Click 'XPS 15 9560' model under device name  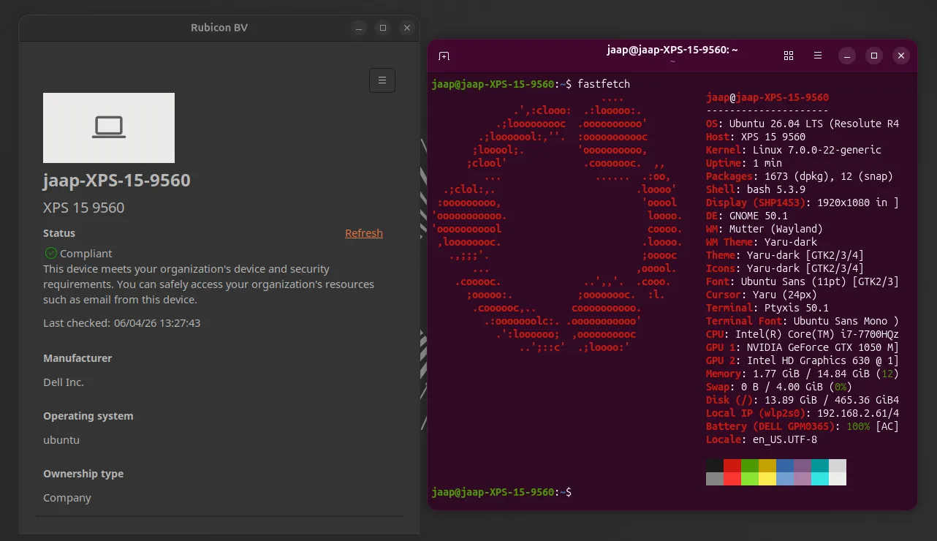pyautogui.click(x=84, y=208)
